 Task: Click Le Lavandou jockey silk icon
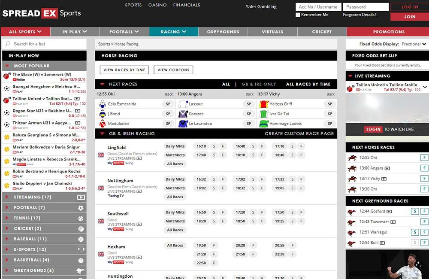pyautogui.click(x=183, y=124)
